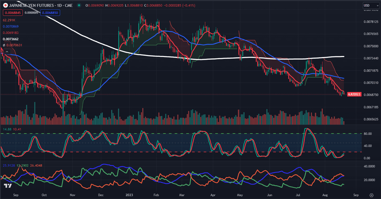Click the green market status dot
381x199 pixels.
(x=79, y=5)
